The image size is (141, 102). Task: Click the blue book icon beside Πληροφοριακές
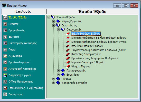tap(63, 70)
